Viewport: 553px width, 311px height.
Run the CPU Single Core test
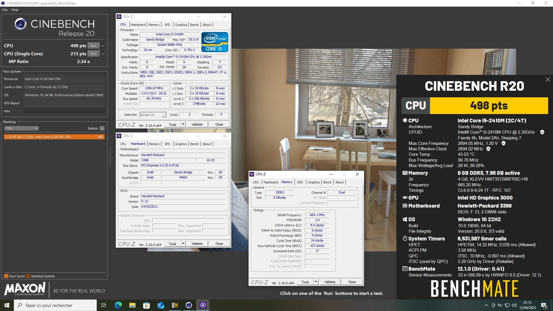[x=93, y=54]
